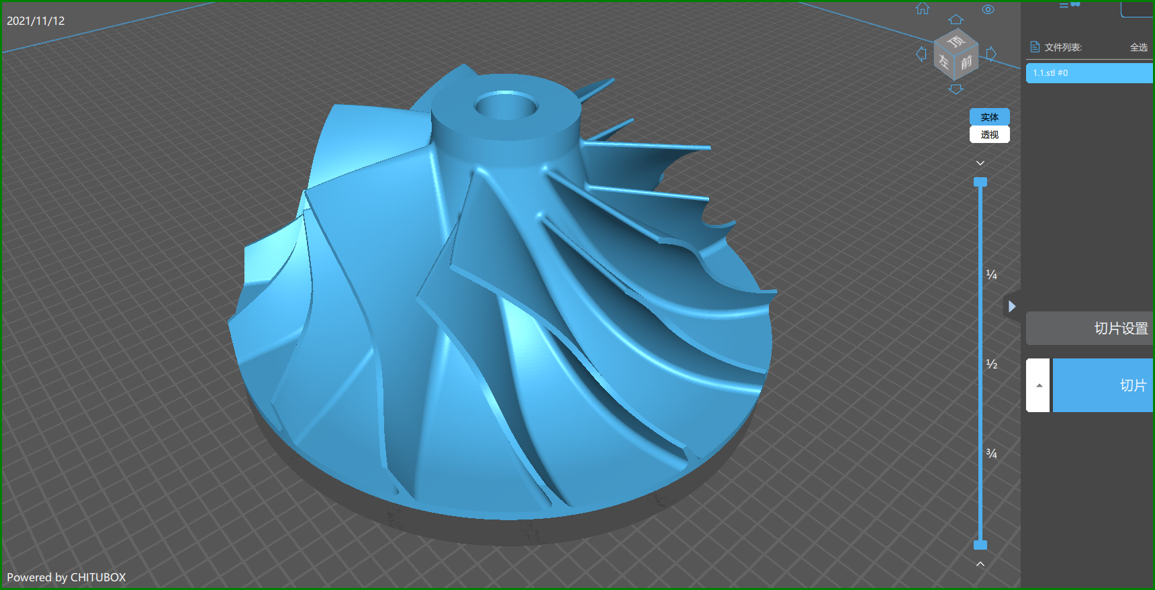Image resolution: width=1155 pixels, height=590 pixels.
Task: Click chevron down above layer slider
Action: point(980,163)
